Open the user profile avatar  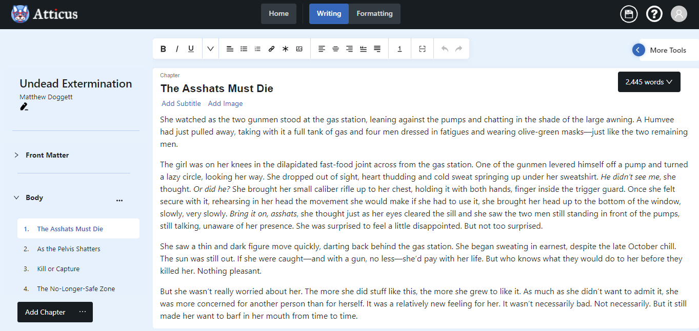point(678,14)
